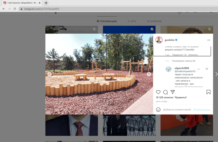
Task: Open a new browser tab
Action: 46,3
